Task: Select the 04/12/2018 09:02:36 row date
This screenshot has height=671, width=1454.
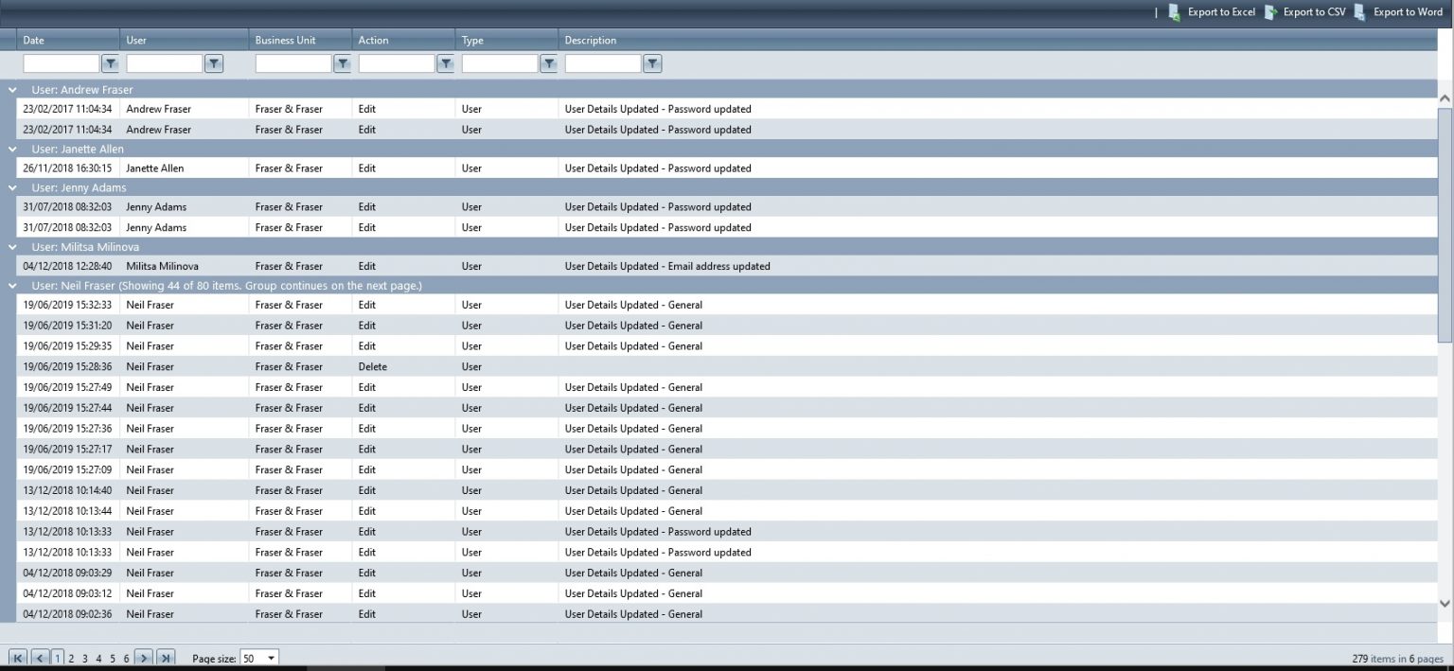Action: 67,614
